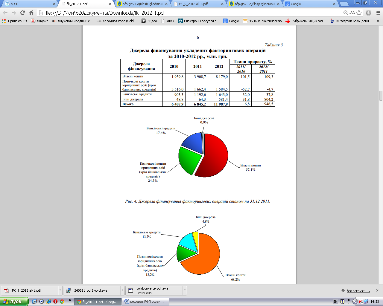Open the Видео bookmark
The width and height of the screenshot is (383, 306).
[x=149, y=21]
